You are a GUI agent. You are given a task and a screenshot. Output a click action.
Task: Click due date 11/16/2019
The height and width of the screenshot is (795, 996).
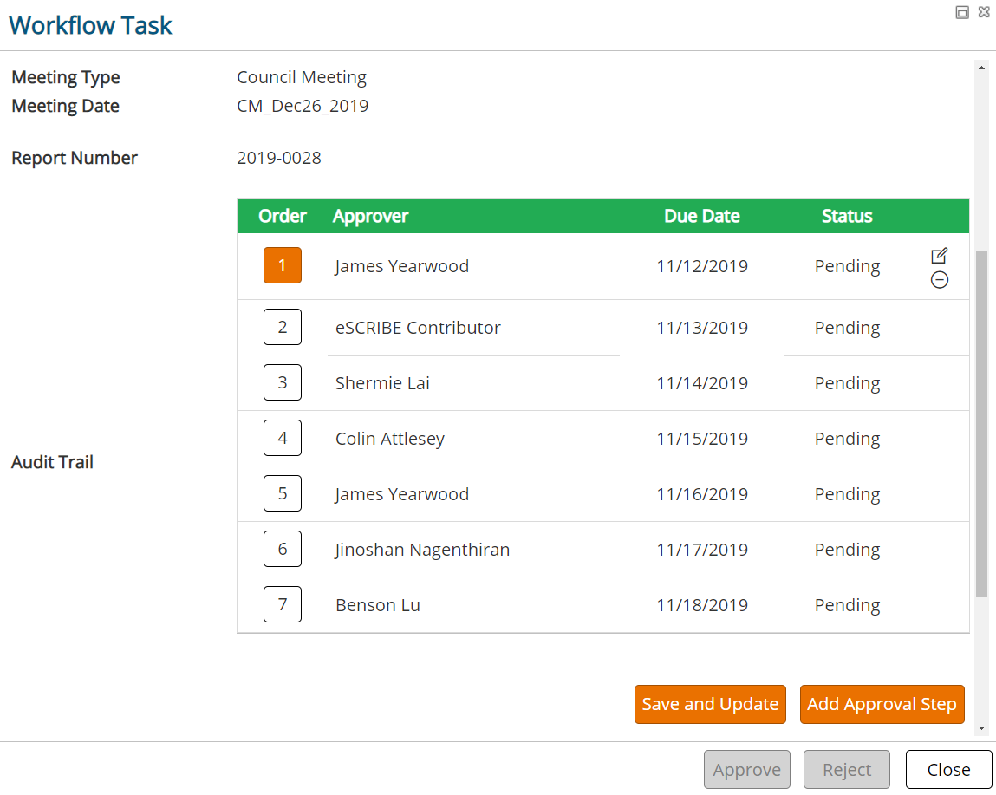point(702,494)
